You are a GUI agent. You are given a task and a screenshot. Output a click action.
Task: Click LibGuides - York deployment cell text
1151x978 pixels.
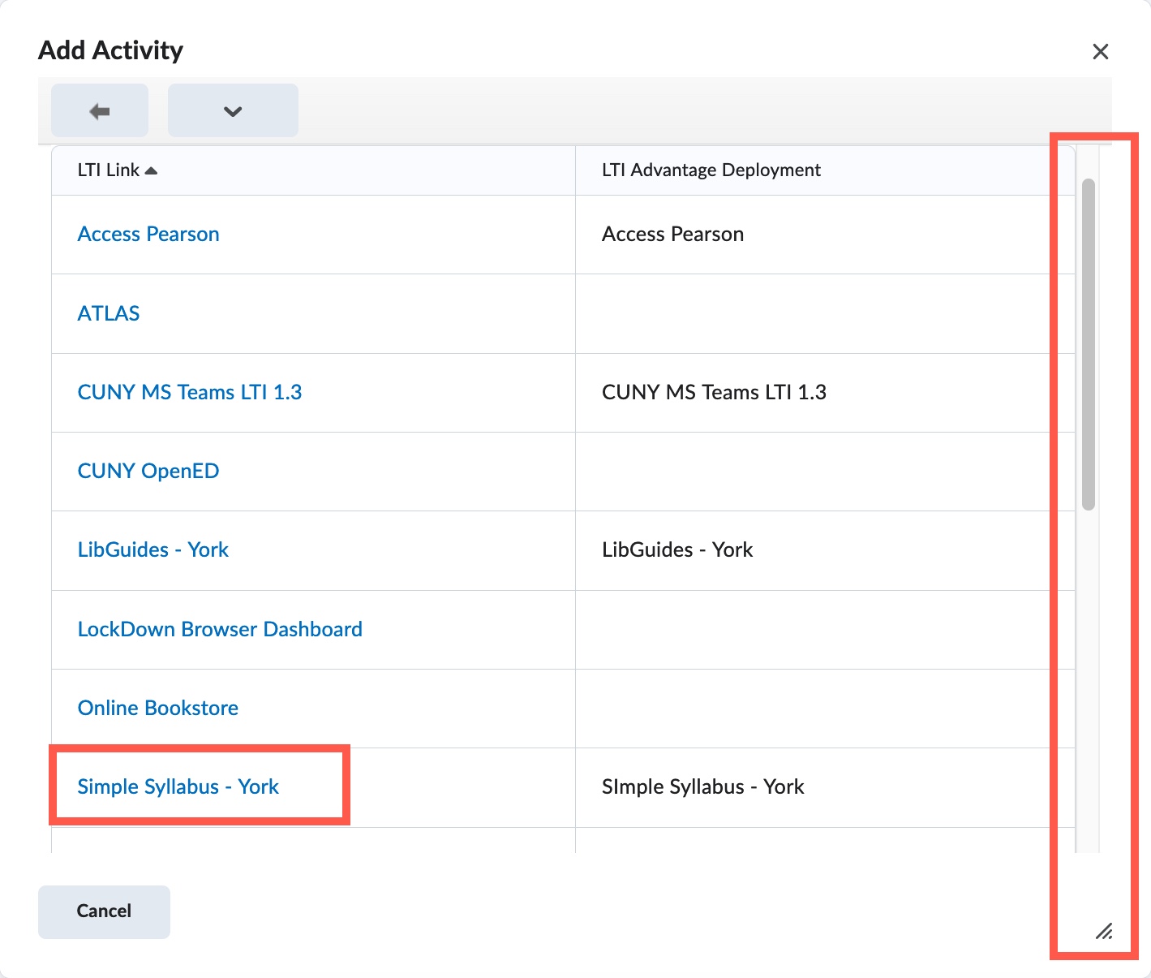(677, 549)
